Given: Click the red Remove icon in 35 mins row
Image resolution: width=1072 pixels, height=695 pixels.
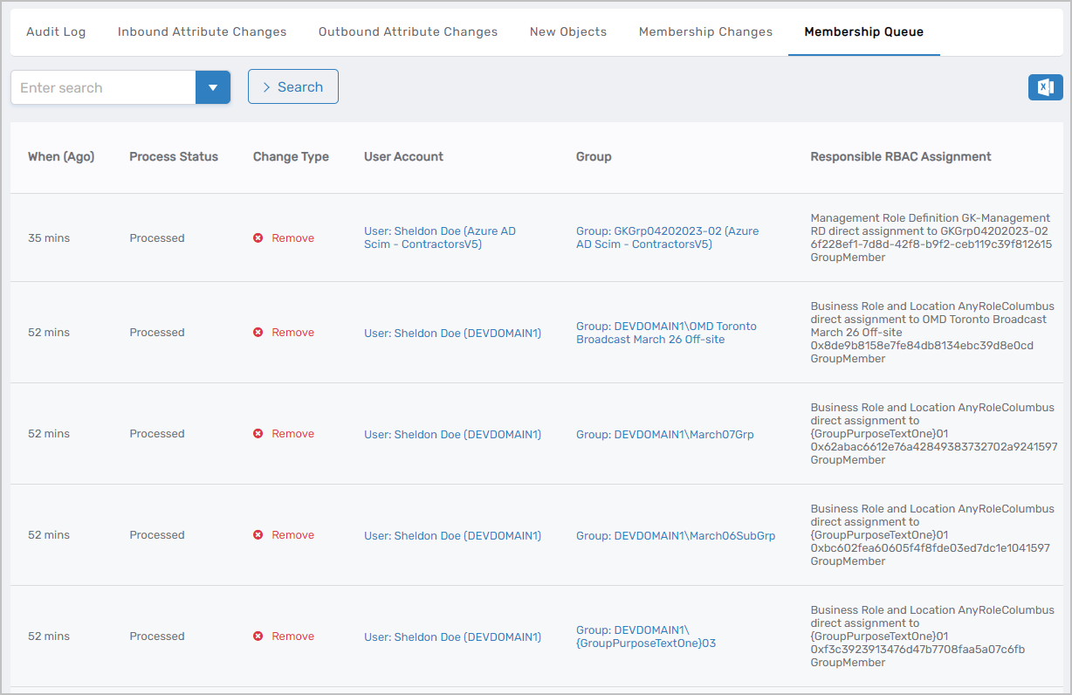Looking at the screenshot, I should tap(258, 238).
